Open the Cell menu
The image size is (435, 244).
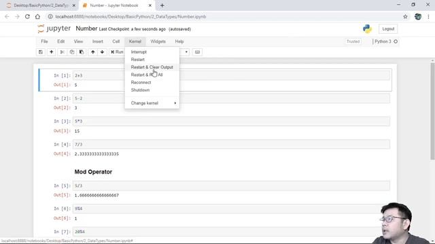click(116, 41)
